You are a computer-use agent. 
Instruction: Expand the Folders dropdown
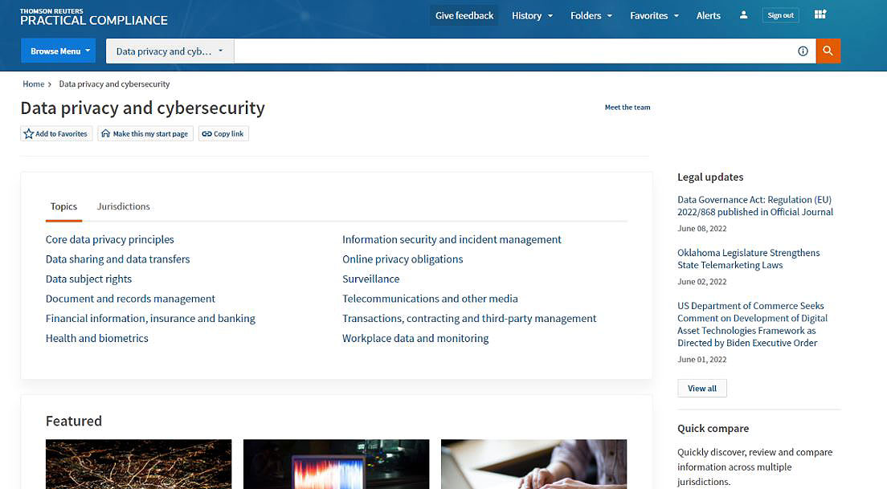click(x=591, y=15)
